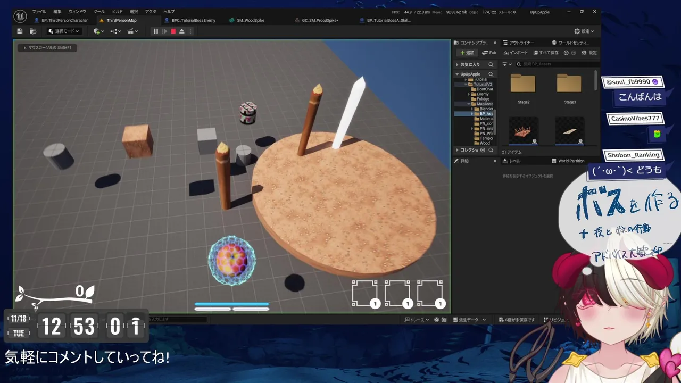Open the cinematics clapperboard icon dropdown
The image size is (681, 383).
tap(132, 31)
